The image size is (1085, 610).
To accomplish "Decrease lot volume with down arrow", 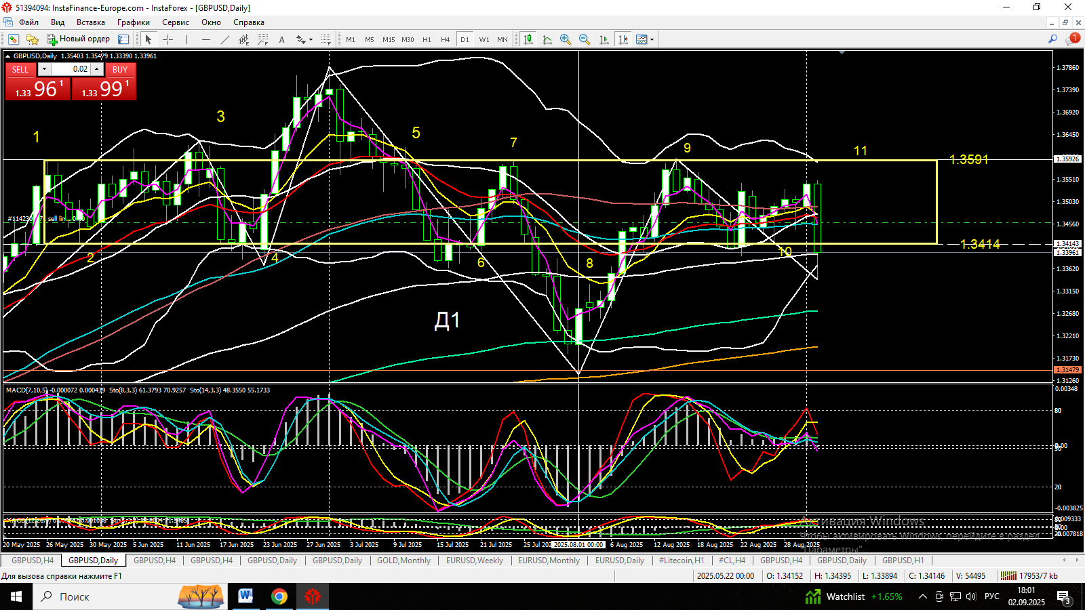I will (x=44, y=69).
